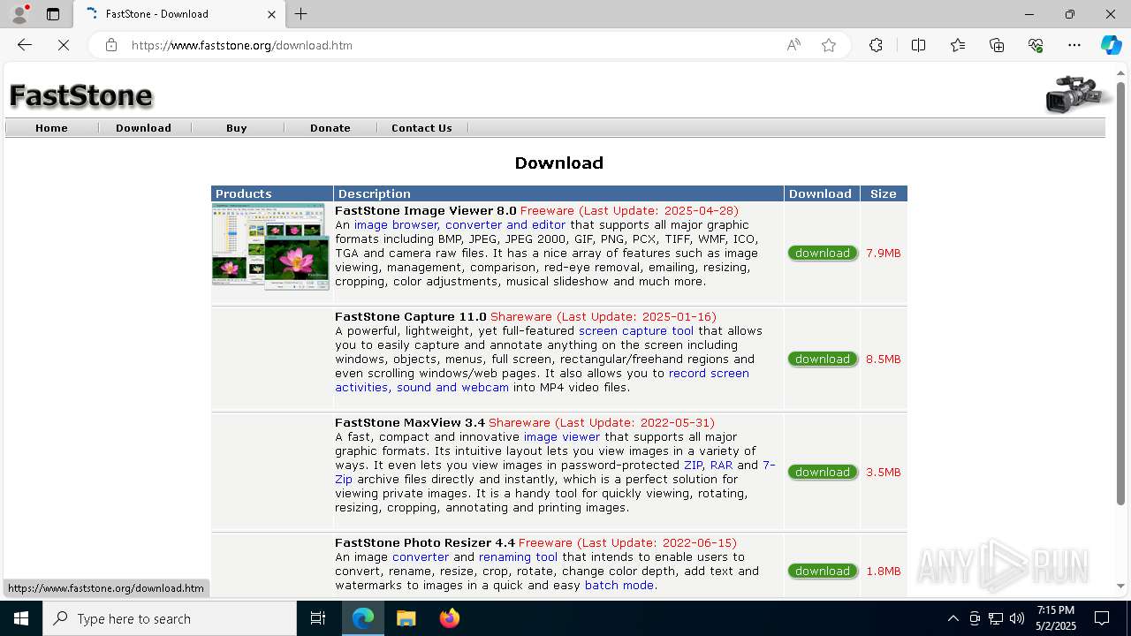Open the Donate menu item
This screenshot has height=636, width=1131.
coord(330,128)
